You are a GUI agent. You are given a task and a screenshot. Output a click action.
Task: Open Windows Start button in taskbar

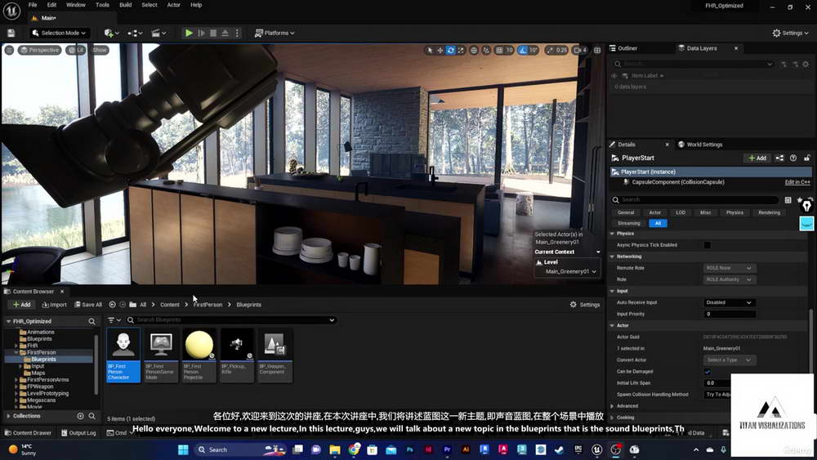183,449
